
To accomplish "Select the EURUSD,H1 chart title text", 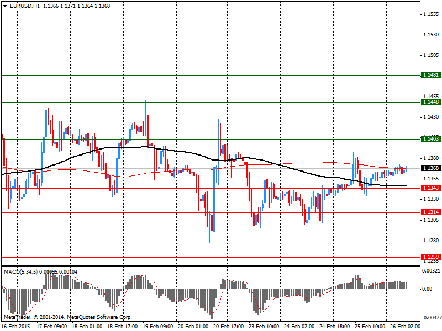I will pyautogui.click(x=24, y=6).
